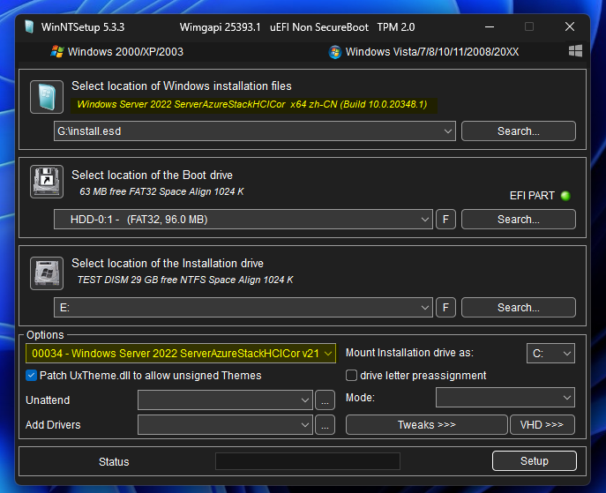The height and width of the screenshot is (493, 606).
Task: Open the Mount Installation drive letter C: dropdown
Action: click(x=550, y=353)
